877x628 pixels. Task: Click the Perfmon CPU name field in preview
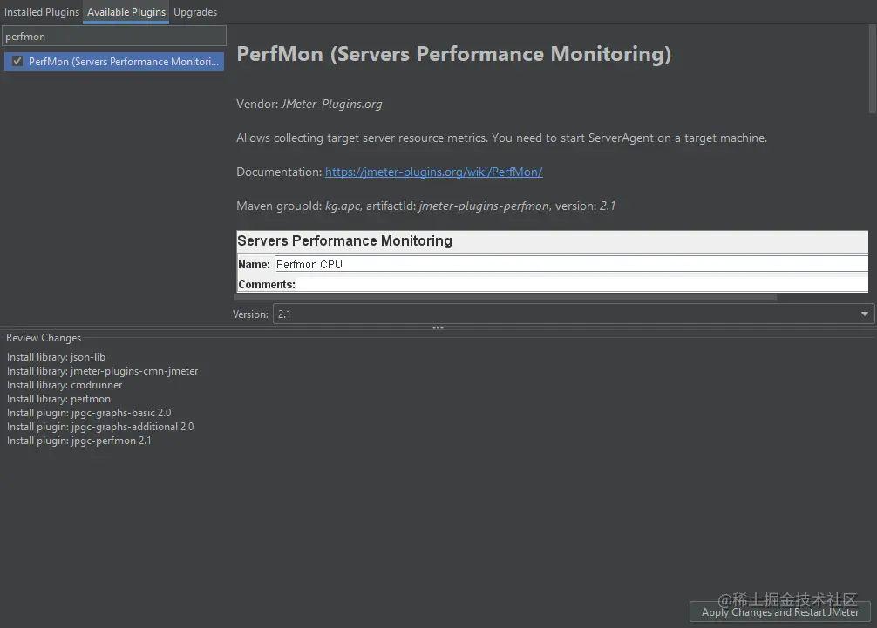pos(571,264)
